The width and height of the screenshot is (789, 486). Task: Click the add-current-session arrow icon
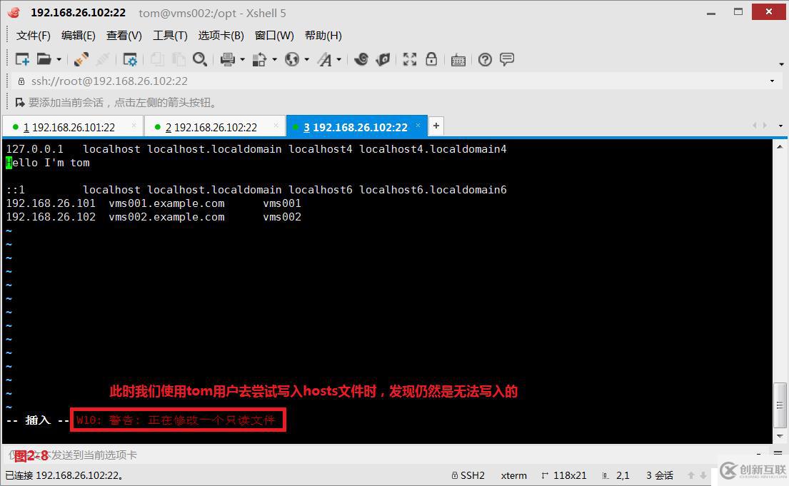pos(20,103)
